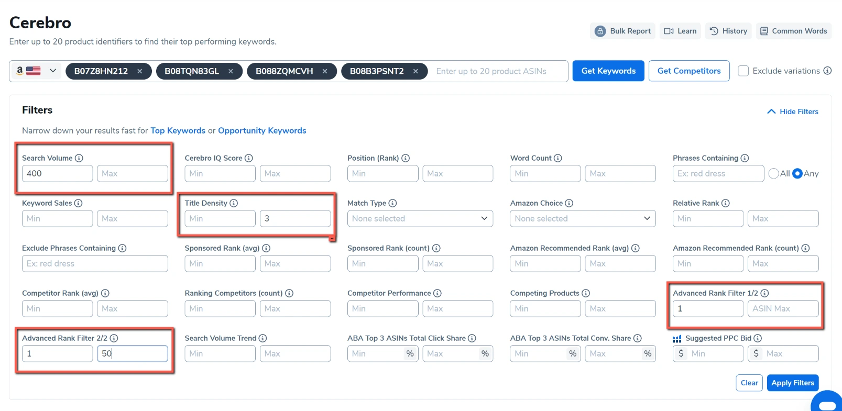
Task: Enable the Exclude variations checkbox
Action: point(743,71)
